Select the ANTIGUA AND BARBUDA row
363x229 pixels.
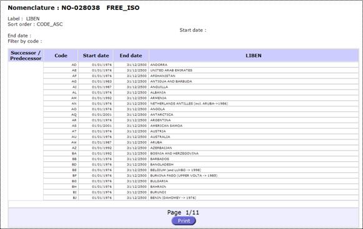[x=201, y=82]
